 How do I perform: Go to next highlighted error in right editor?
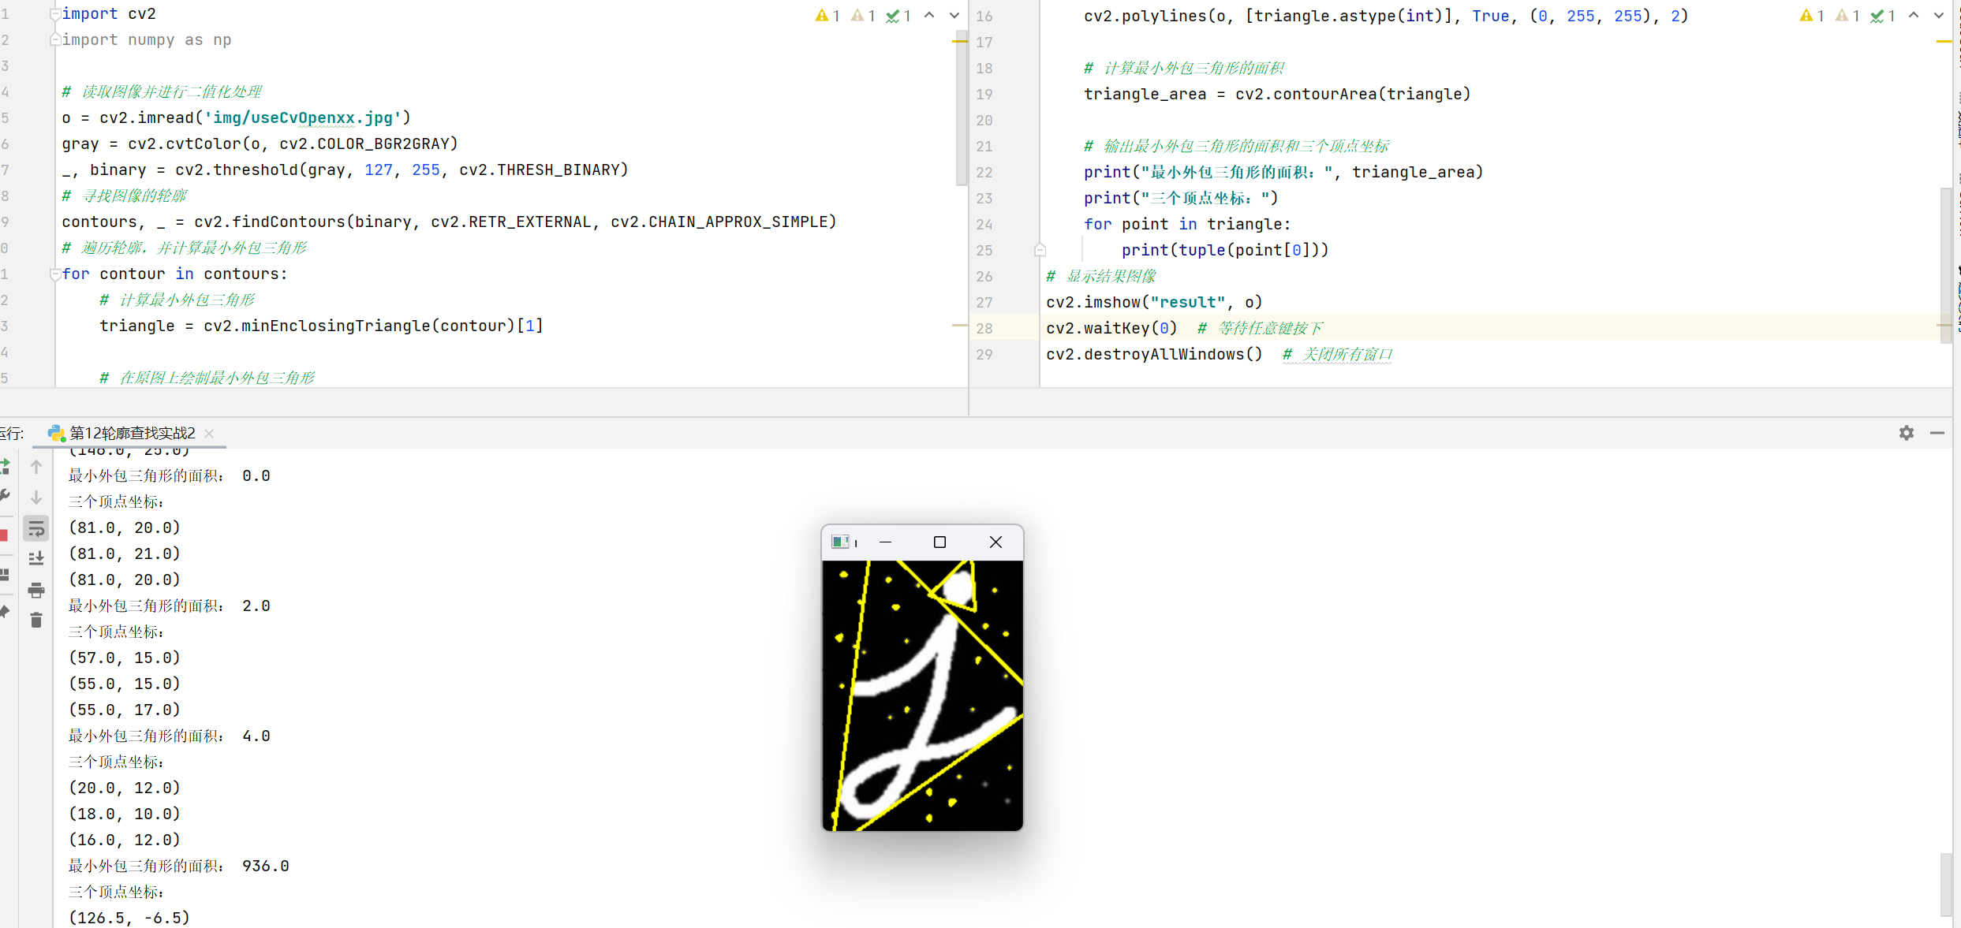point(1938,15)
